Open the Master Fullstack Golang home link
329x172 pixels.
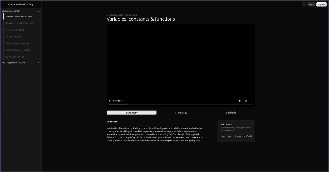point(21,4)
